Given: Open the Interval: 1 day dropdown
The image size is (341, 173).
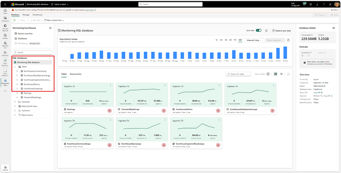Looking at the screenshot, I should [254, 40].
